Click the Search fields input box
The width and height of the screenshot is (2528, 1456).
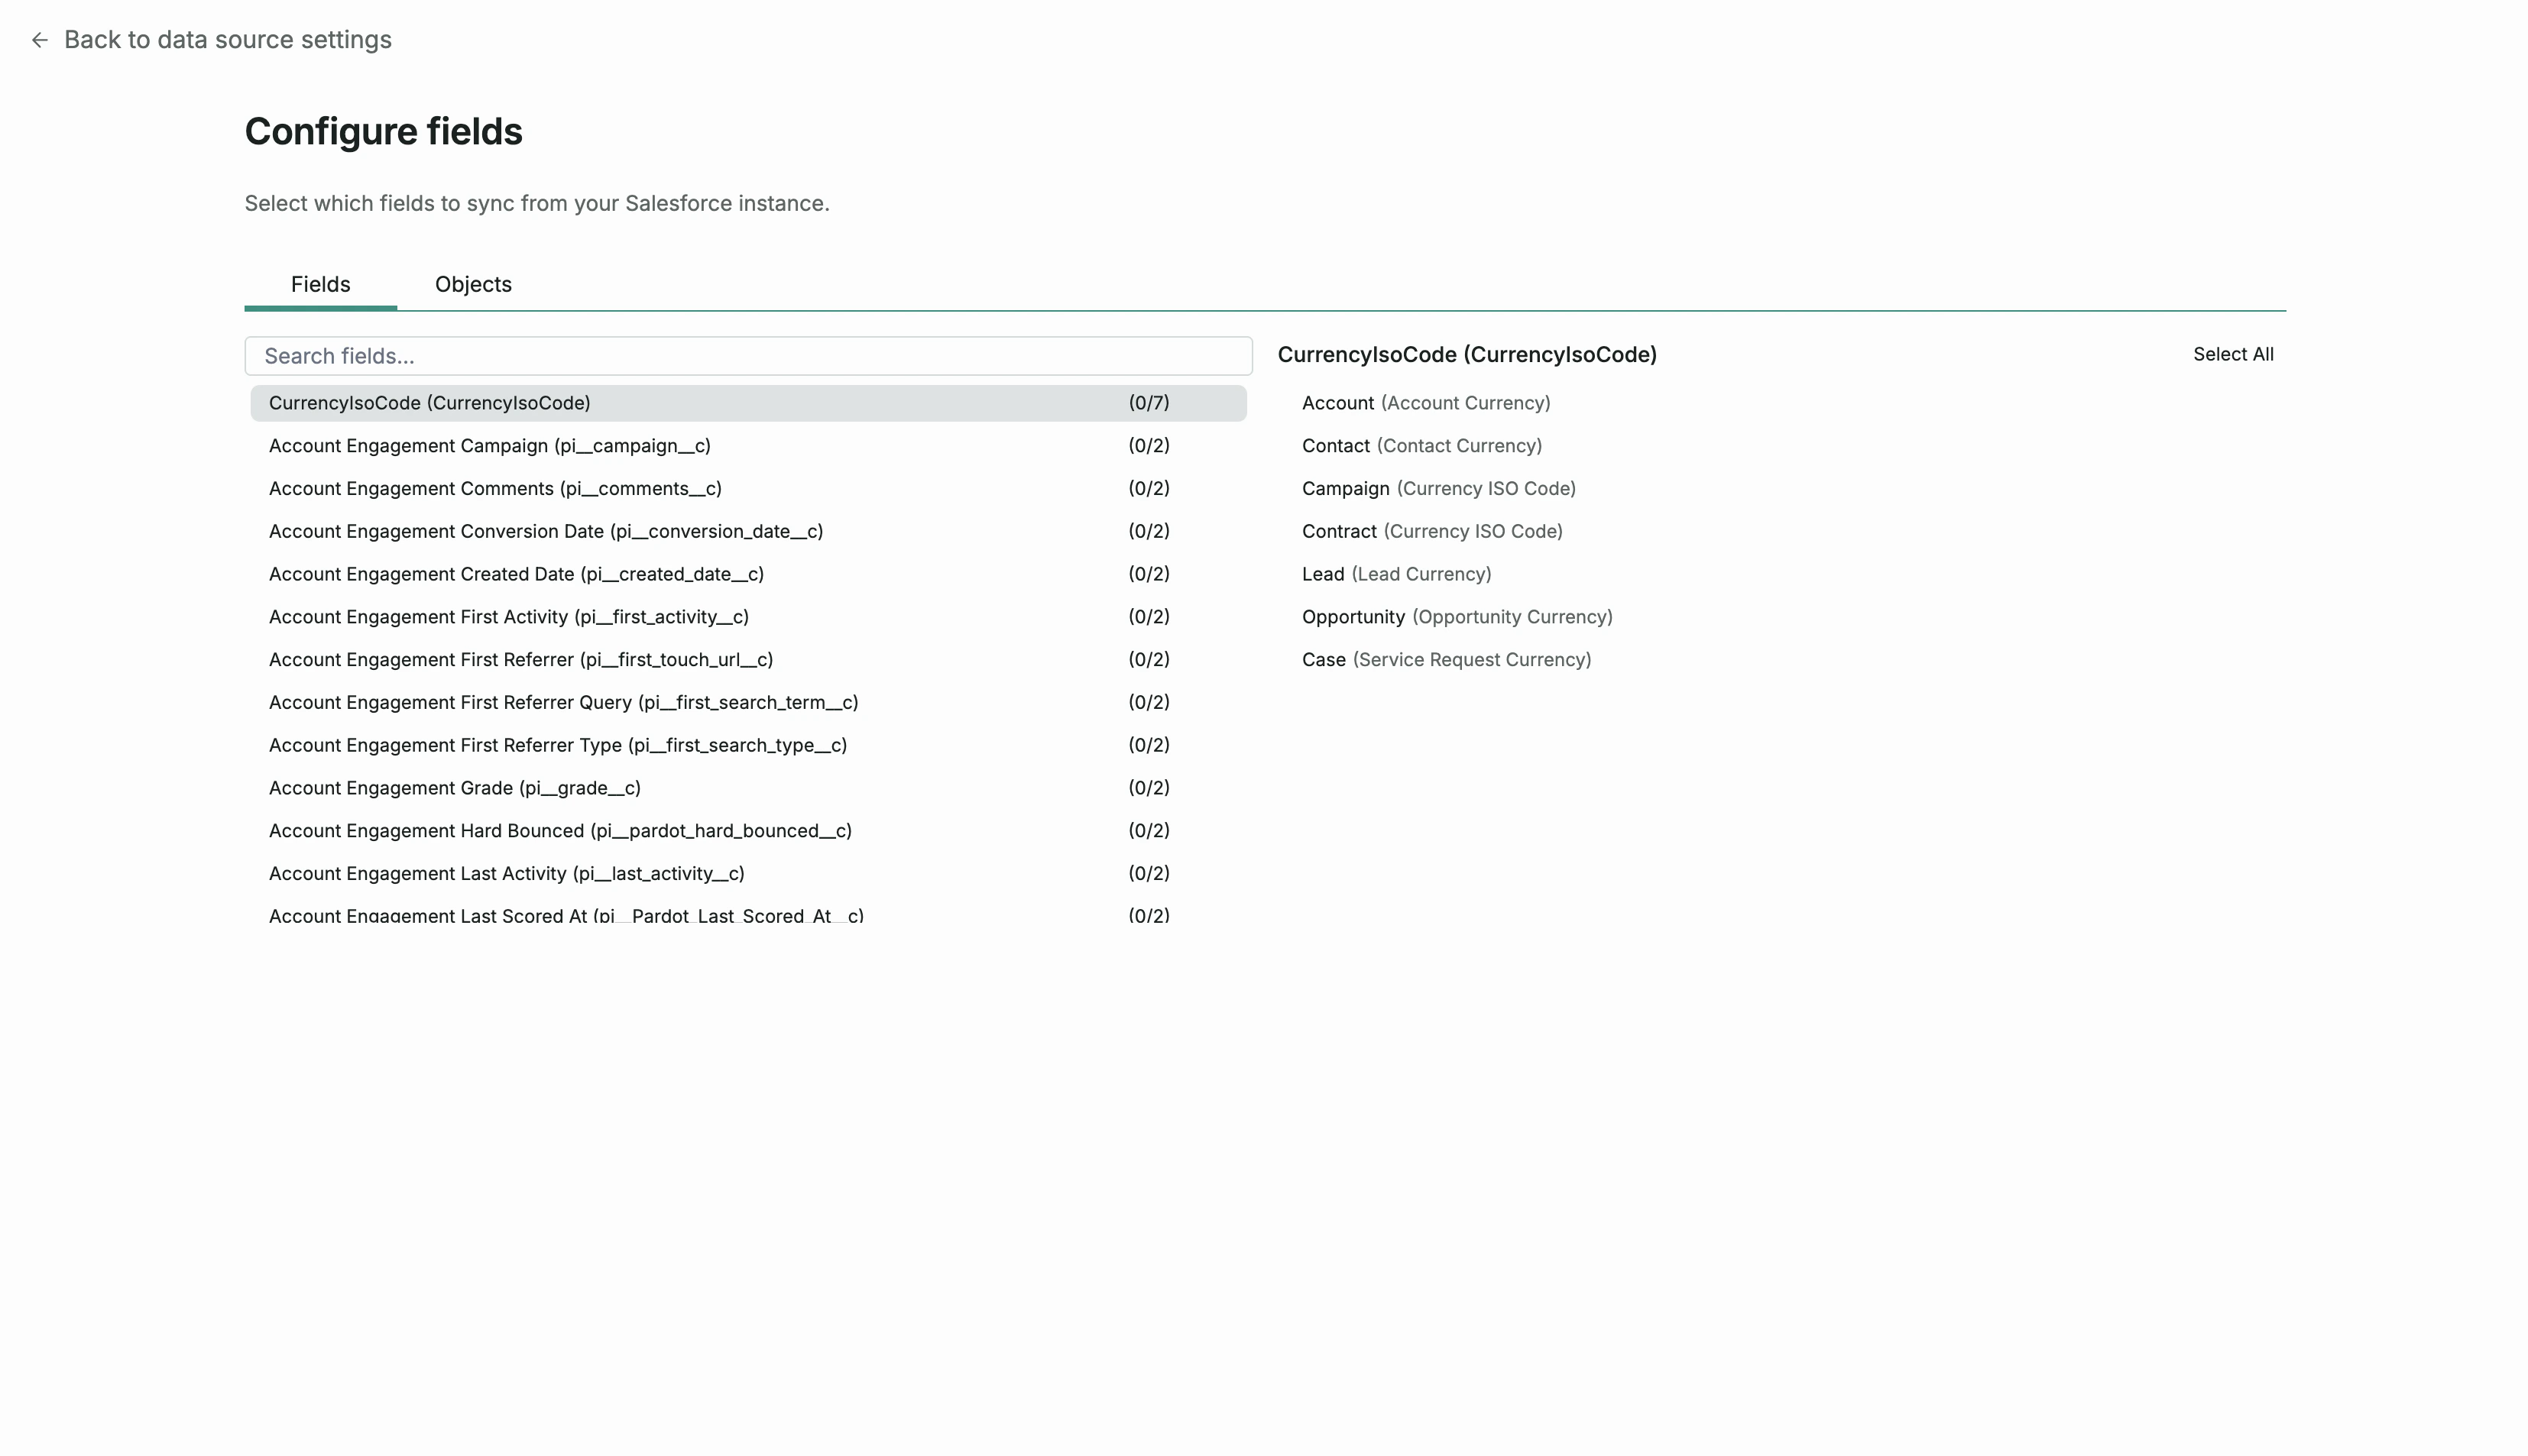[747, 355]
